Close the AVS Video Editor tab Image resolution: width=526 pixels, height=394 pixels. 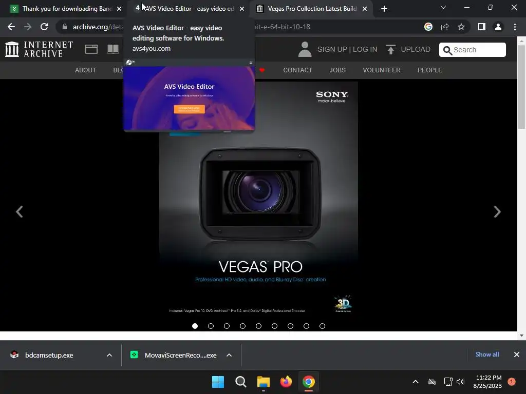[x=242, y=9]
